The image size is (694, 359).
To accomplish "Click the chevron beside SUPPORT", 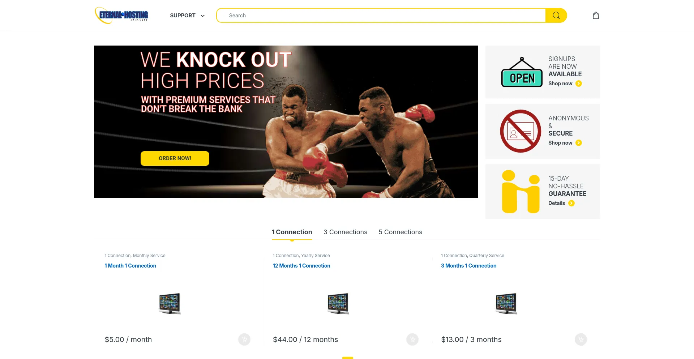I will (202, 16).
